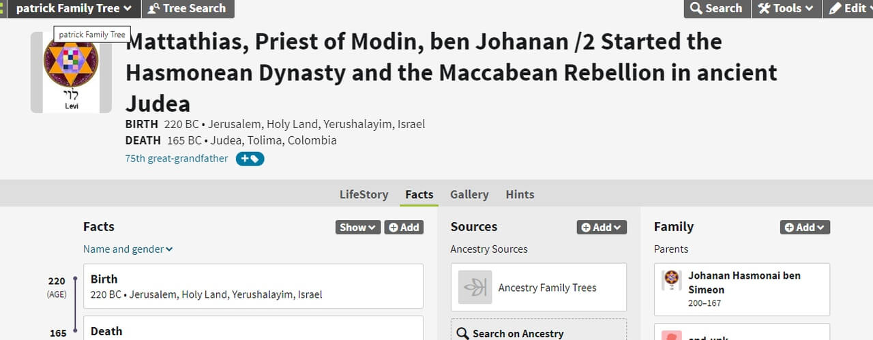Click the Levi profile photo thumbnail
The image size is (873, 340).
coord(71,73)
